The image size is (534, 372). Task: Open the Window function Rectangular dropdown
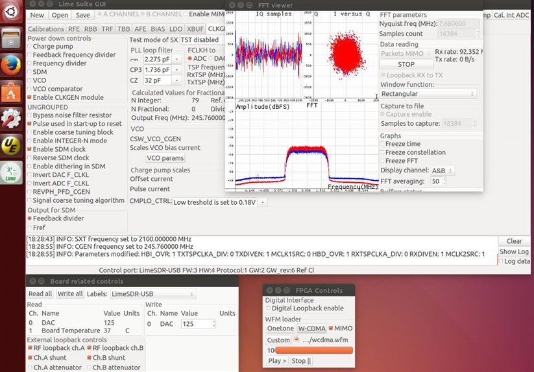pyautogui.click(x=428, y=94)
